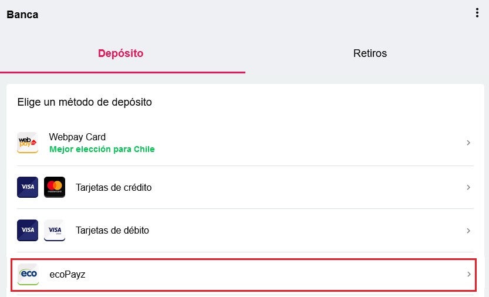
Task: Choose Tarjetas de débito option
Action: (245, 231)
